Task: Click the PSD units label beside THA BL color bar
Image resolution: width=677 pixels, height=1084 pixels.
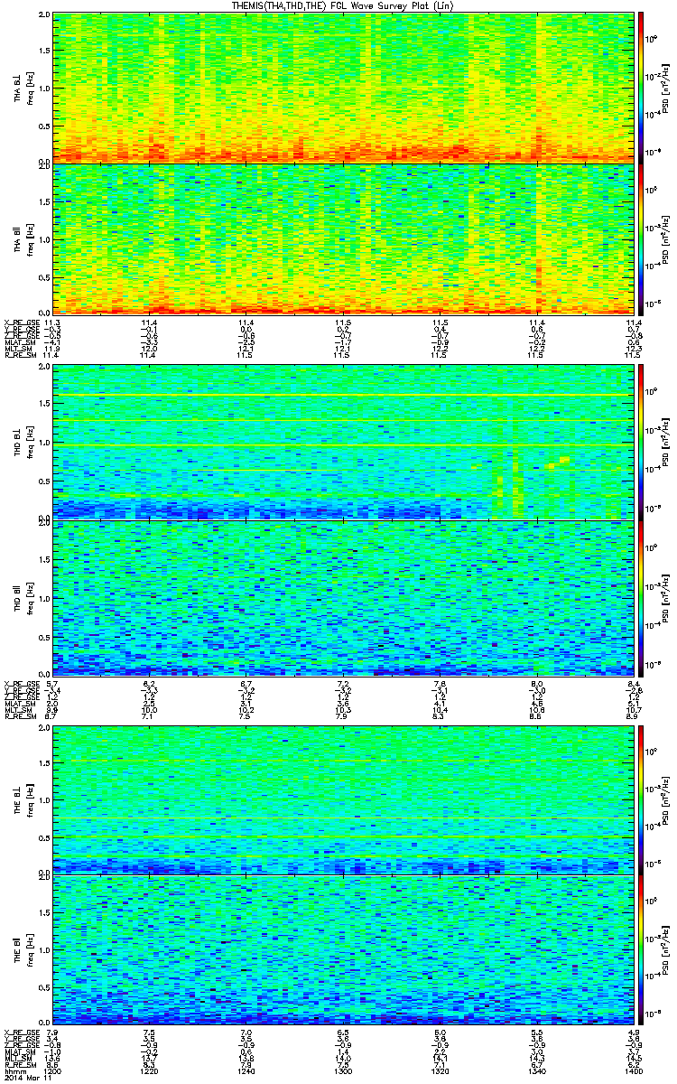Action: tap(666, 88)
